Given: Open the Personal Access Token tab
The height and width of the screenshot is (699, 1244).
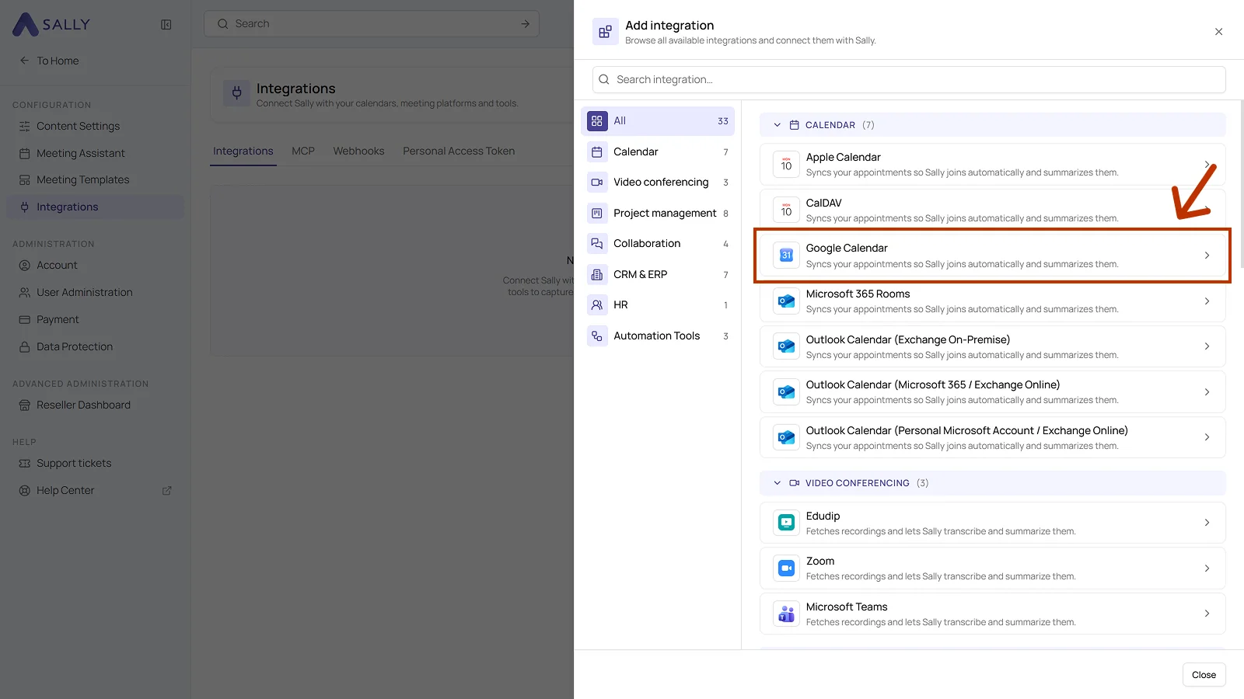Looking at the screenshot, I should (x=459, y=151).
